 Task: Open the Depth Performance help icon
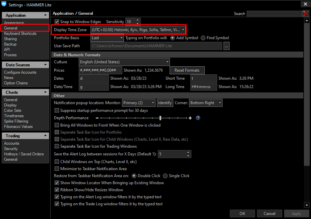click(198, 118)
